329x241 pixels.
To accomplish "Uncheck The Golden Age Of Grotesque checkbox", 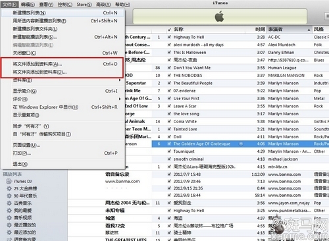I will point(169,144).
